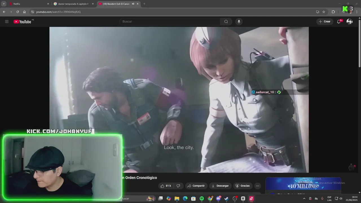Open Microsoft Store from the taskbar
The height and width of the screenshot is (203, 361).
click(x=193, y=198)
